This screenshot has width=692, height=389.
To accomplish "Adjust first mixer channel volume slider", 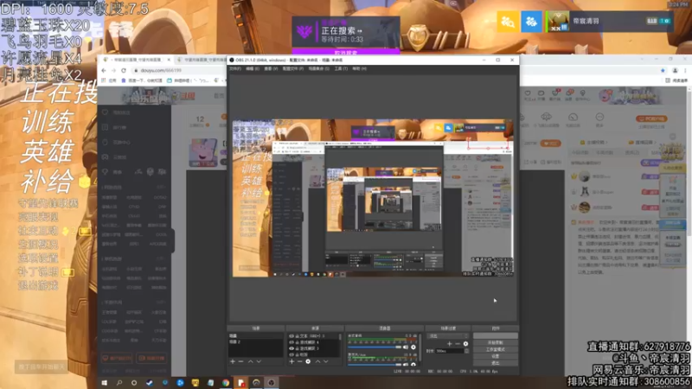I will pyautogui.click(x=375, y=348).
